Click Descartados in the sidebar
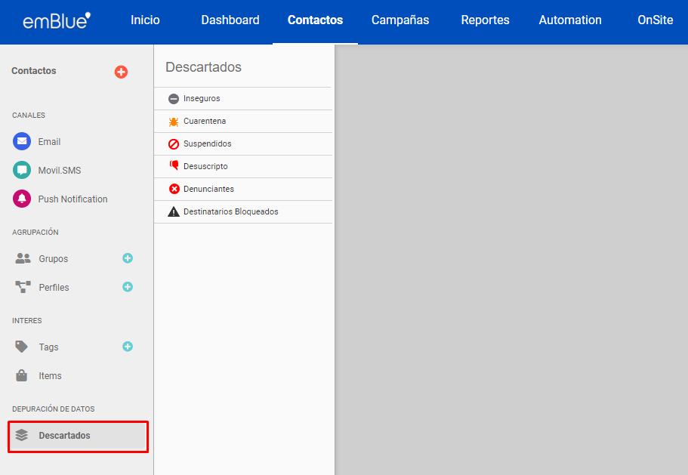Screen dimensions: 688x475 65,436
